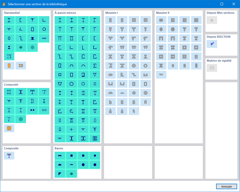
Task: Select the Z-section icon in Standardisé
Action: pyautogui.click(x=21, y=38)
